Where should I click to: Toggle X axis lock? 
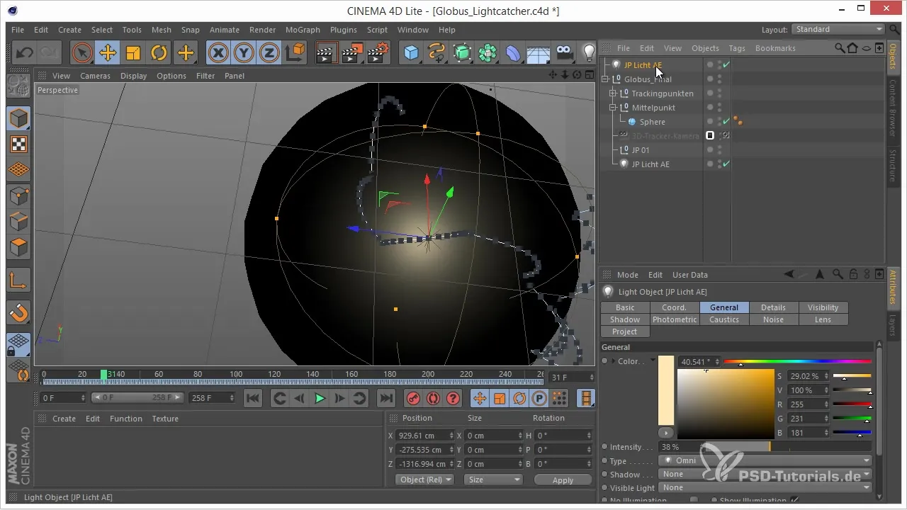[x=218, y=52]
